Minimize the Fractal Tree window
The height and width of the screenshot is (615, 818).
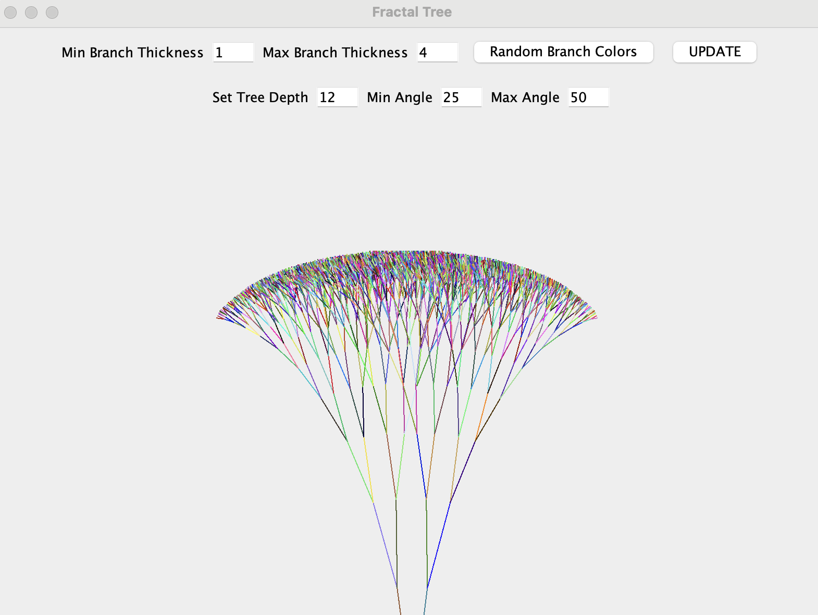pyautogui.click(x=31, y=12)
